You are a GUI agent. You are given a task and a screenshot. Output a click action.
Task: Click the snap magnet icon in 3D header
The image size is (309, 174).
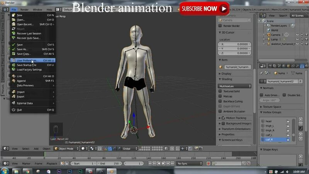(x=178, y=148)
